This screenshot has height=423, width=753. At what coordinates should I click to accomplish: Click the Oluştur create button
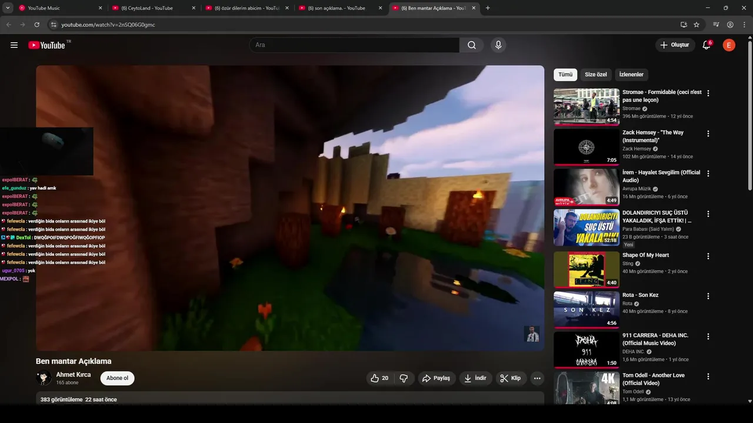[x=675, y=45]
